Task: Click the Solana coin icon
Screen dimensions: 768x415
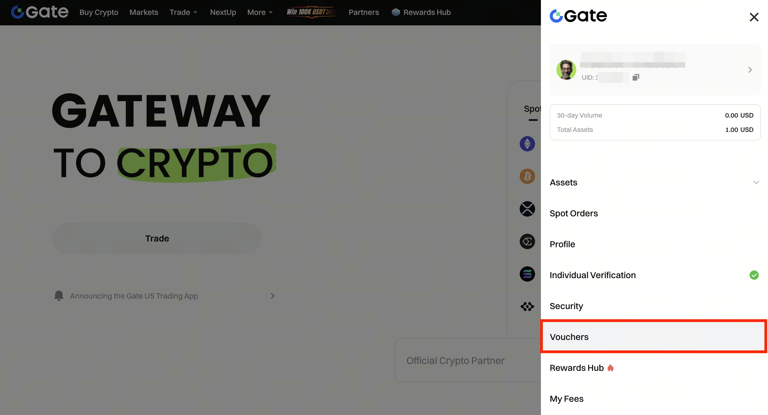Action: tap(527, 274)
